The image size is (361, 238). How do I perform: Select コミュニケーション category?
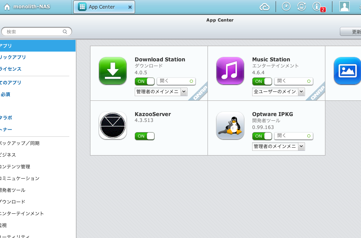tap(20, 178)
